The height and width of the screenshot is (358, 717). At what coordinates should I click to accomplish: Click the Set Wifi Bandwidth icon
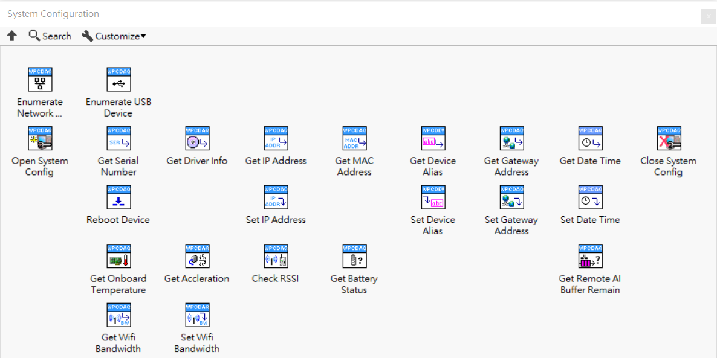click(x=197, y=315)
